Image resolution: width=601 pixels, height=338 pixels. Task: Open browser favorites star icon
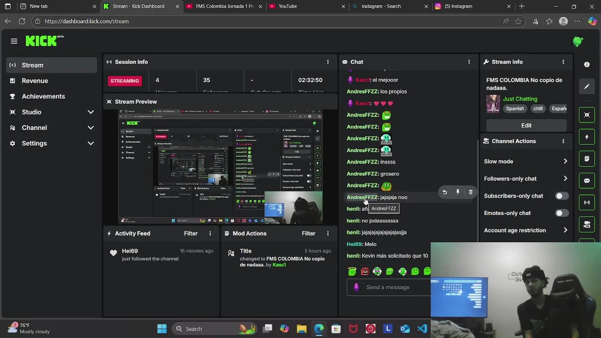(518, 21)
